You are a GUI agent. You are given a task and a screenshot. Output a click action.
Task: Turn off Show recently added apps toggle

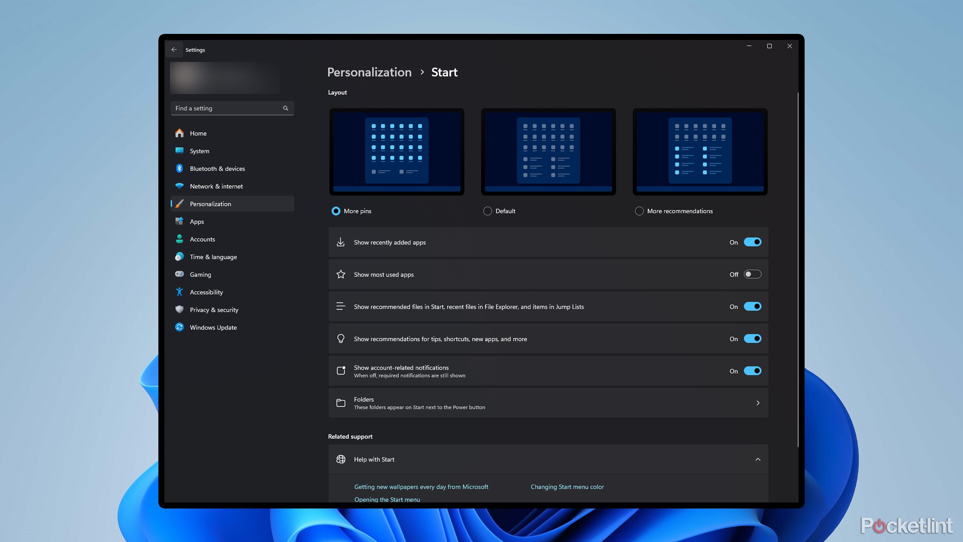pos(752,242)
